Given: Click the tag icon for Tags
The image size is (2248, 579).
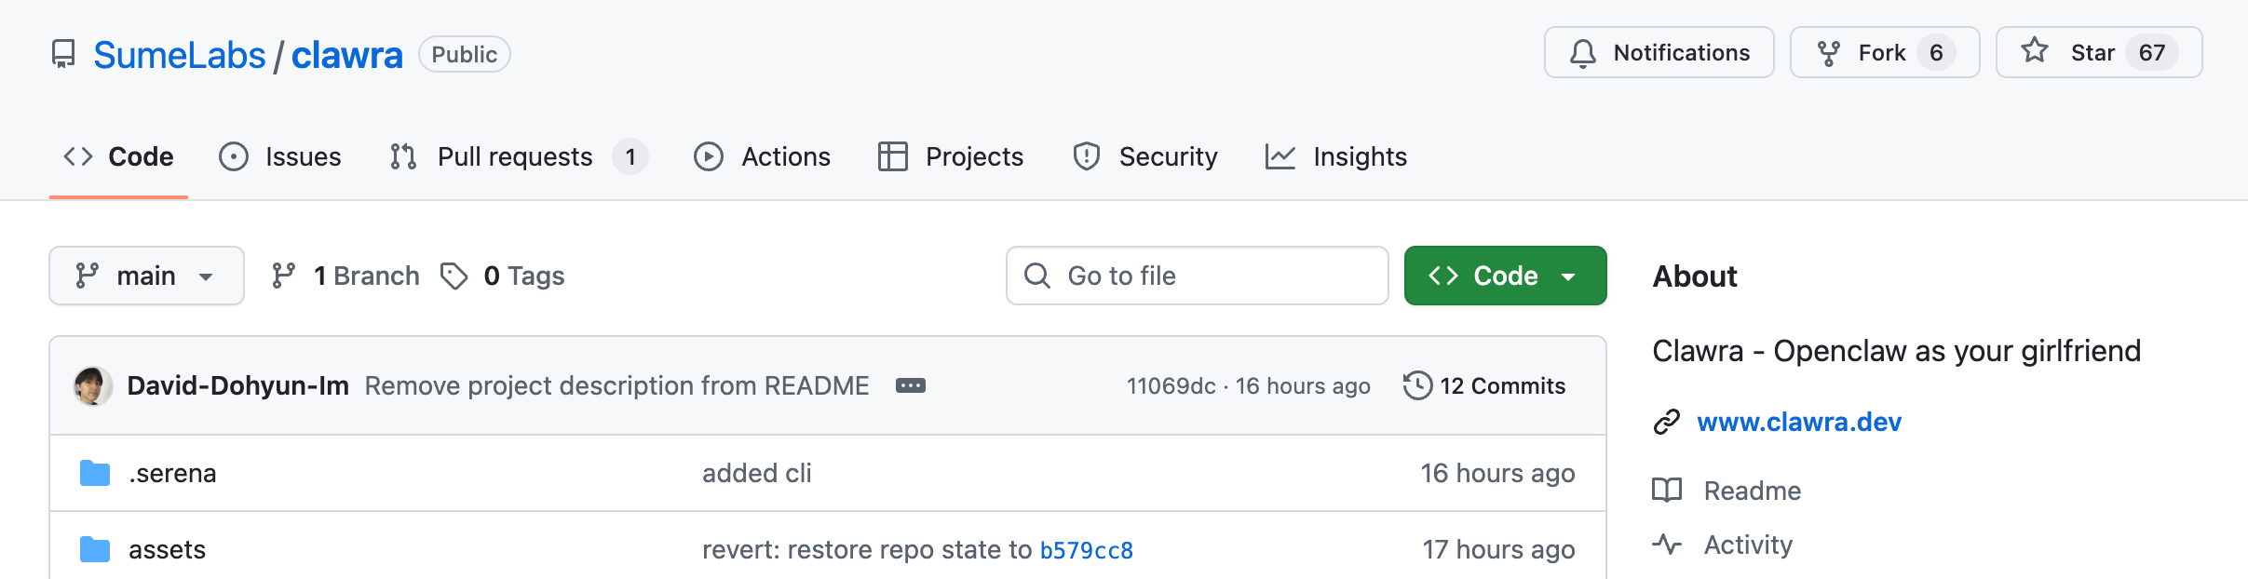Looking at the screenshot, I should tap(454, 276).
